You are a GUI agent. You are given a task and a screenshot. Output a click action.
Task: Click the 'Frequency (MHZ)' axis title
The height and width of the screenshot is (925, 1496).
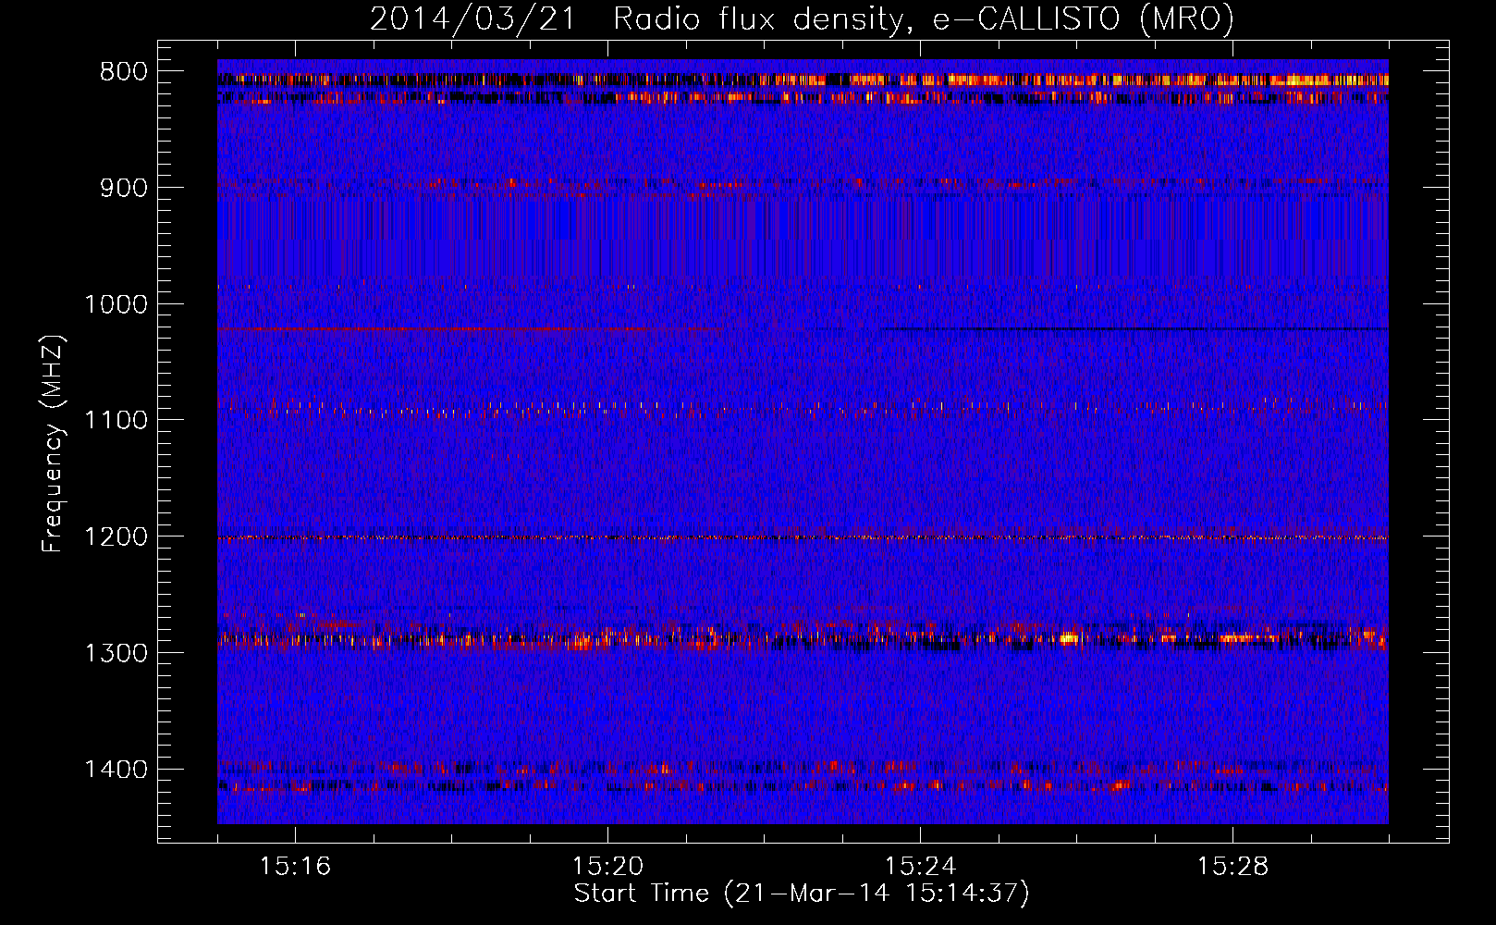coord(54,444)
